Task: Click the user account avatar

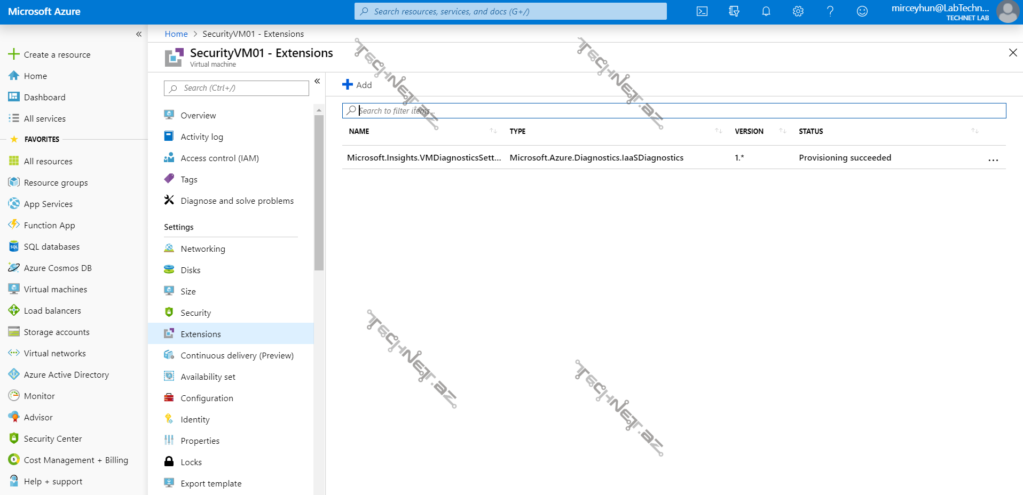Action: (x=1008, y=12)
